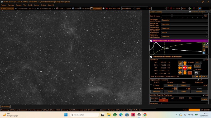The height and width of the screenshot is (118, 211).
Task: Toggle Vue en direct (W) button
Action: coord(7,8)
